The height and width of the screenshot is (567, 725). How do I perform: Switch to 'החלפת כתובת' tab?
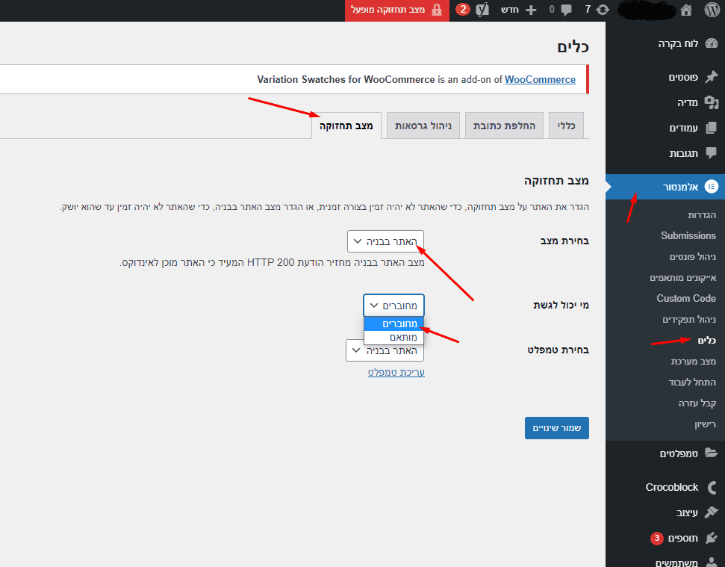click(504, 126)
